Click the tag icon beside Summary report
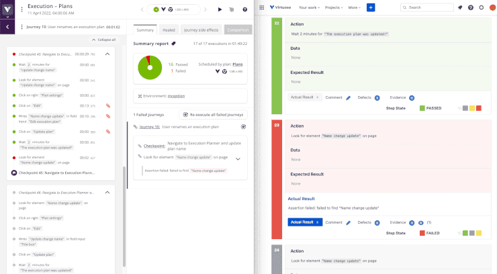Image resolution: width=497 pixels, height=274 pixels. point(173,43)
